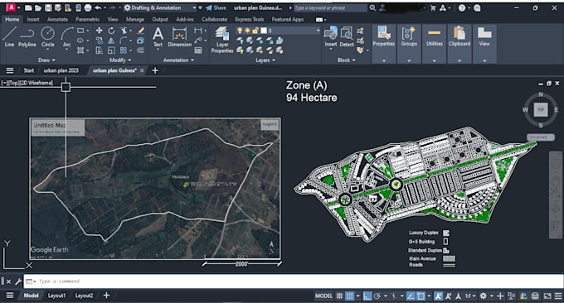
Task: Toggle snap mode in status bar
Action: 350,296
